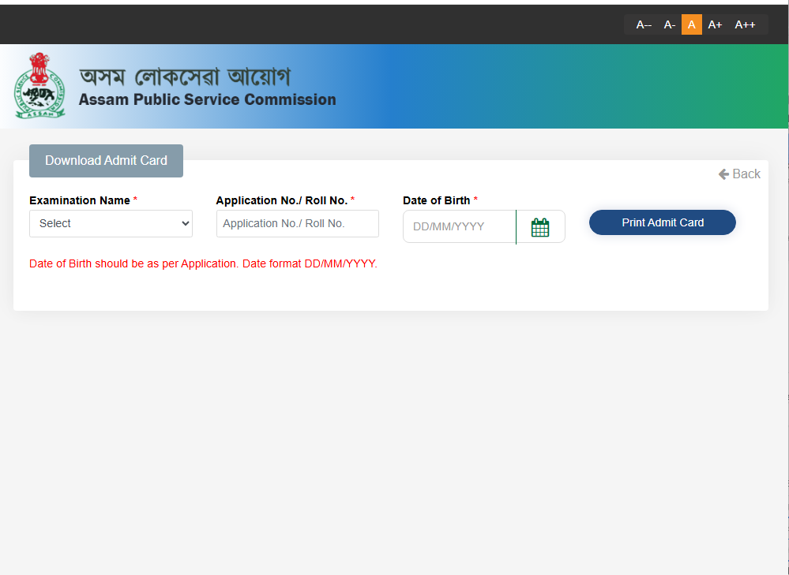The image size is (789, 575).
Task: Click the Assam government emblem logo
Action: pos(39,86)
